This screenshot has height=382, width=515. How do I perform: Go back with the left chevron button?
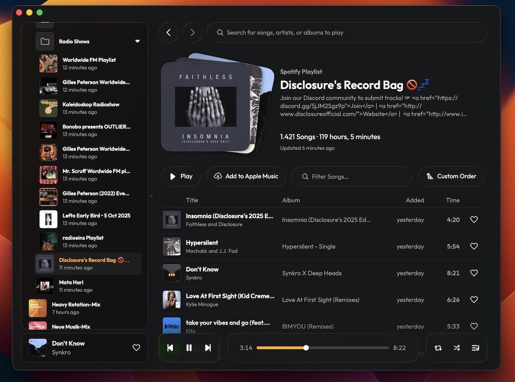pyautogui.click(x=169, y=33)
